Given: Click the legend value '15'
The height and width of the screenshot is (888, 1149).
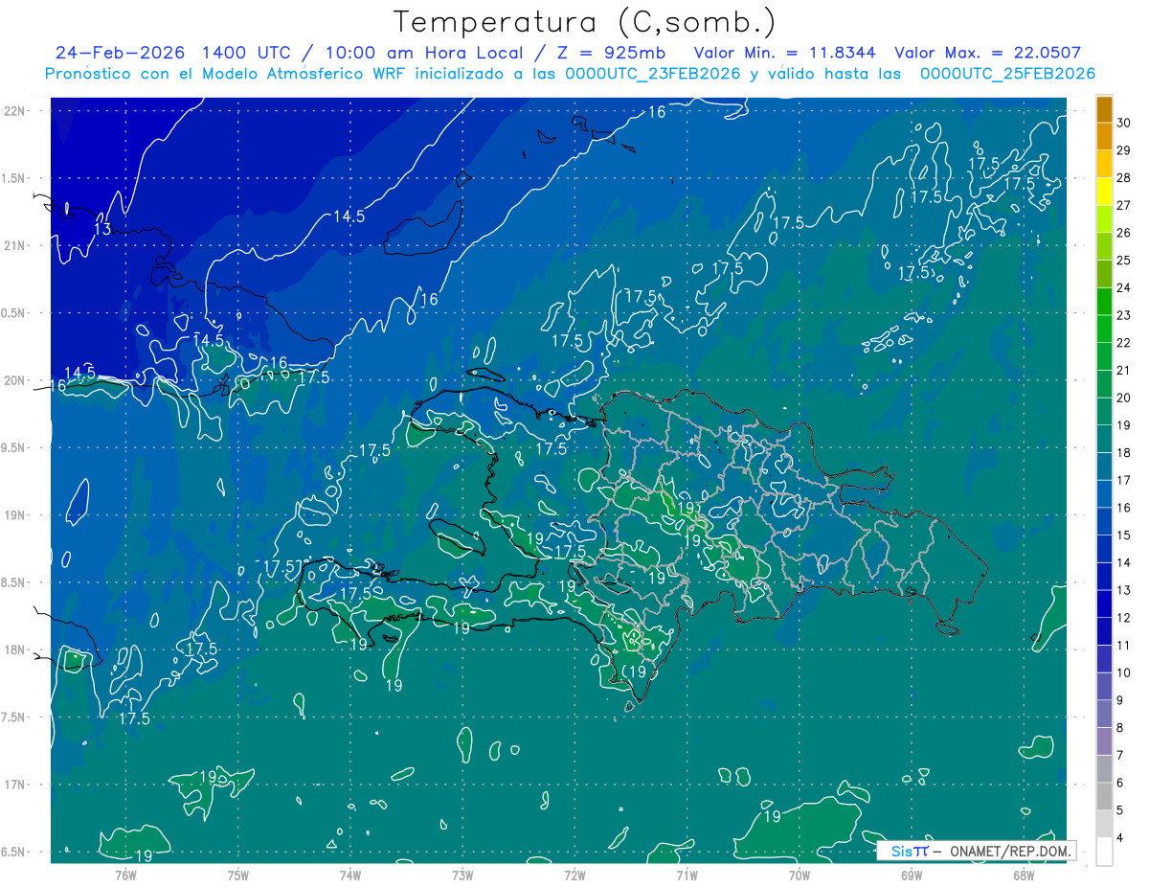Looking at the screenshot, I should click(x=1124, y=535).
